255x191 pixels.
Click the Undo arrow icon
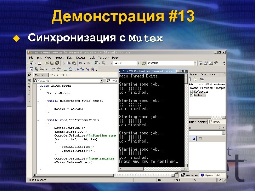[x=81, y=63]
